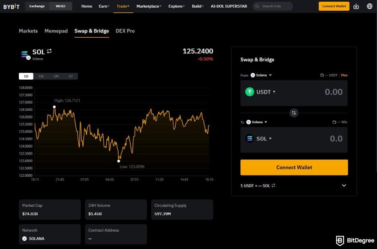The image size is (377, 249).
Task: Open the Explore dropdown menu
Action: 177,6
